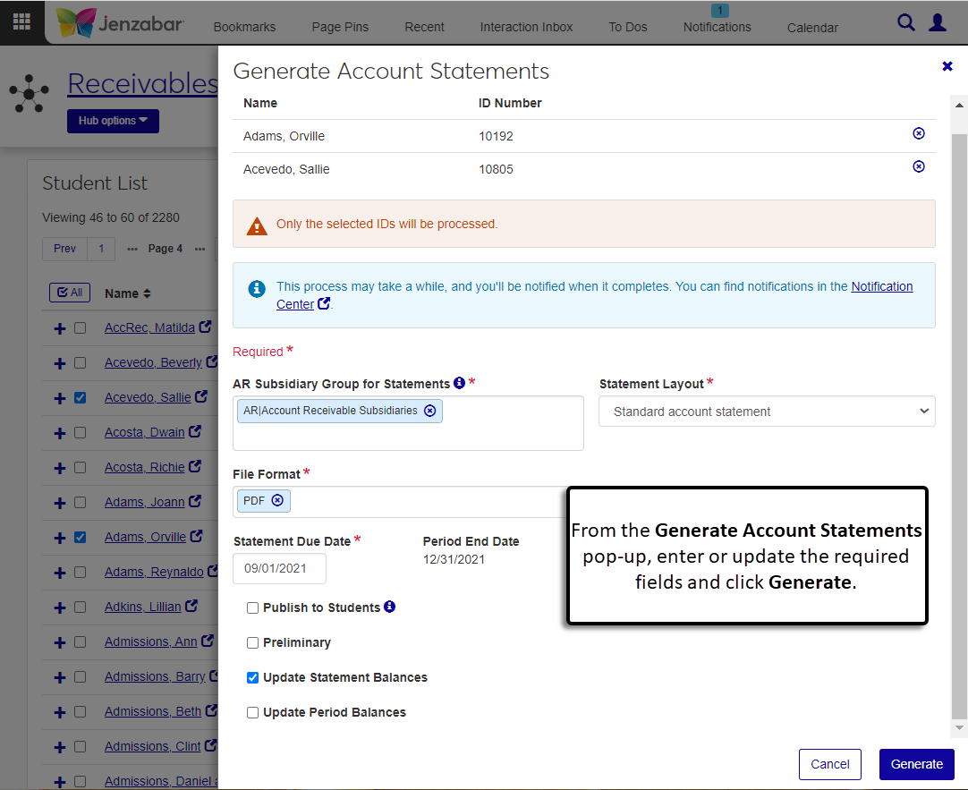Check the Preliminary option
Viewport: 968px width, 790px height.
253,643
